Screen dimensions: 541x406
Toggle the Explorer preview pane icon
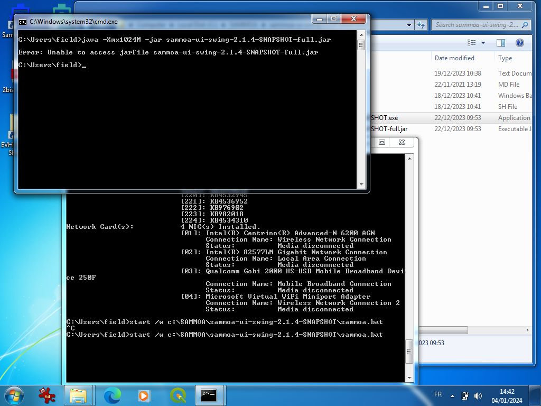click(x=501, y=43)
